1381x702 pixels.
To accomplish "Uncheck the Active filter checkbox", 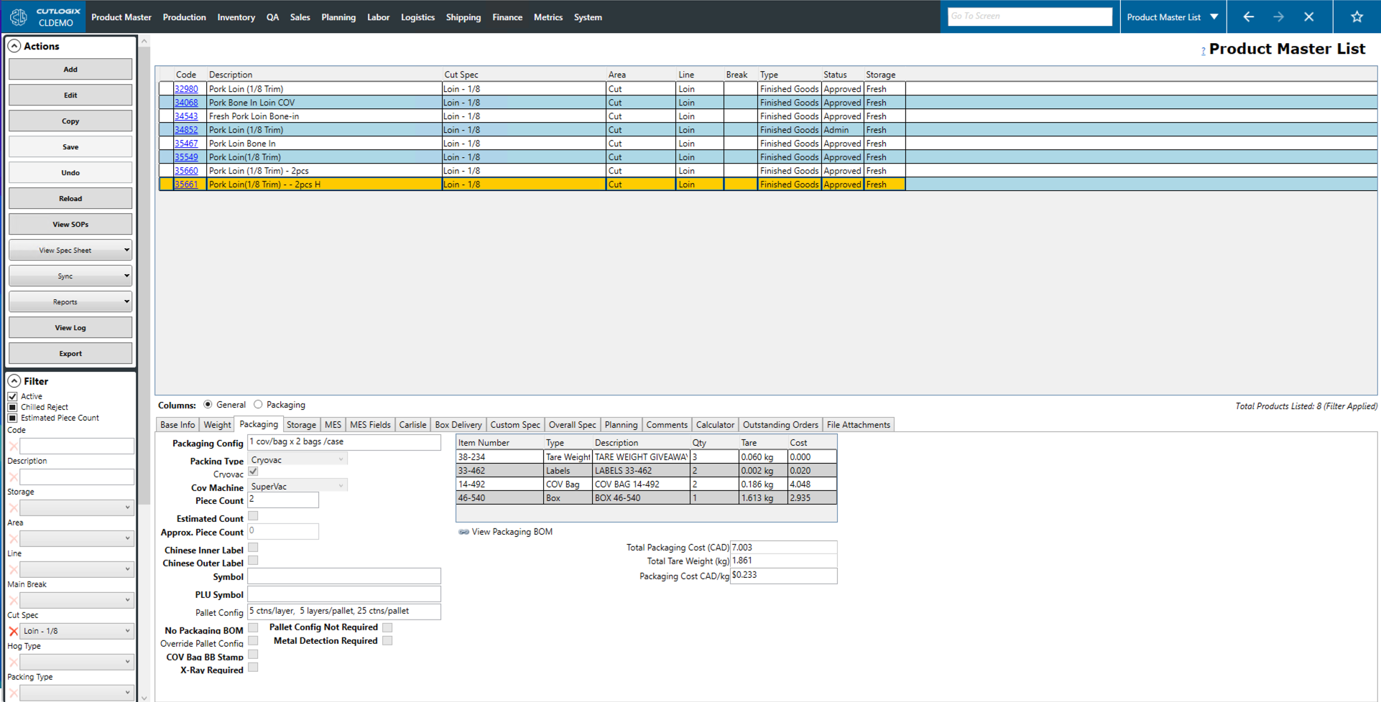I will pyautogui.click(x=12, y=396).
